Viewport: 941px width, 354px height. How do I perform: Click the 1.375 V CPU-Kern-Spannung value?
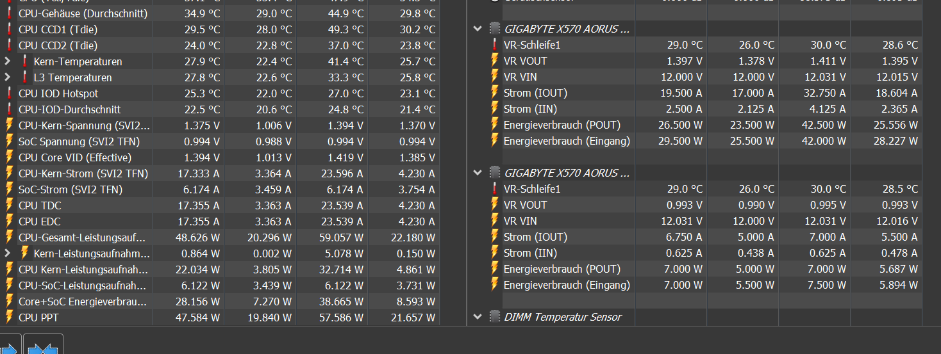(201, 125)
